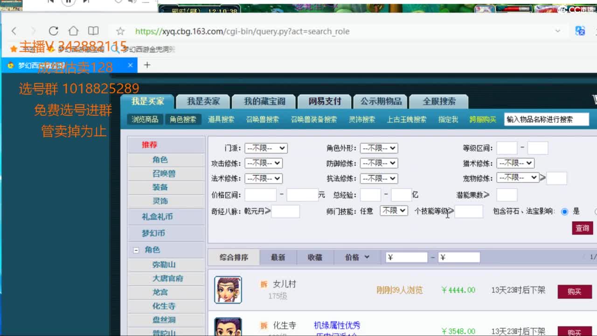Open 梦幻西游金兜洞 bookmark
597x336 pixels.
(x=144, y=49)
